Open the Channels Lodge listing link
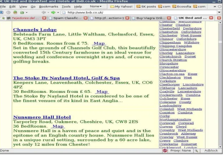 (35, 30)
